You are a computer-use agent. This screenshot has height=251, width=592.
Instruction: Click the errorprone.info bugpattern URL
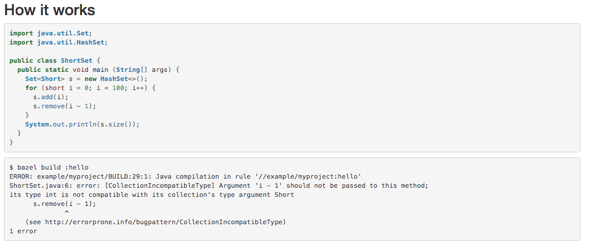(x=165, y=222)
